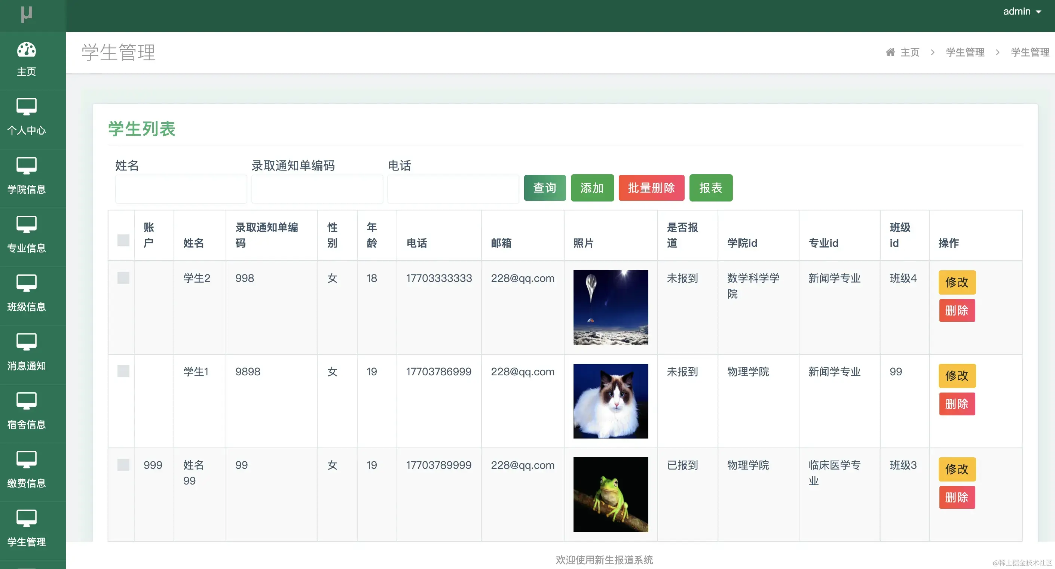Open the cat photo of 学生1
The width and height of the screenshot is (1055, 569).
(x=610, y=402)
